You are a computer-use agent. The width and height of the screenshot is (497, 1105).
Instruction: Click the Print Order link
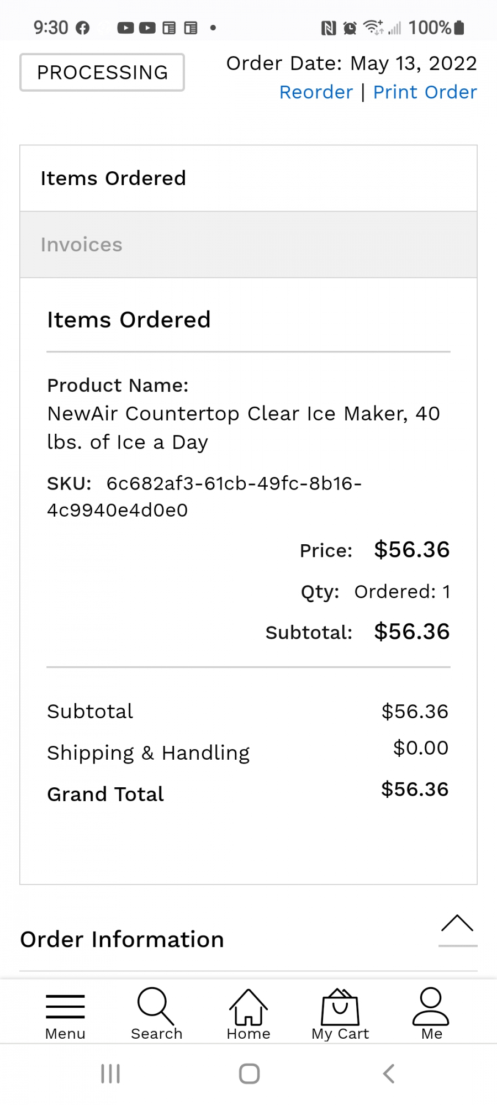[425, 92]
